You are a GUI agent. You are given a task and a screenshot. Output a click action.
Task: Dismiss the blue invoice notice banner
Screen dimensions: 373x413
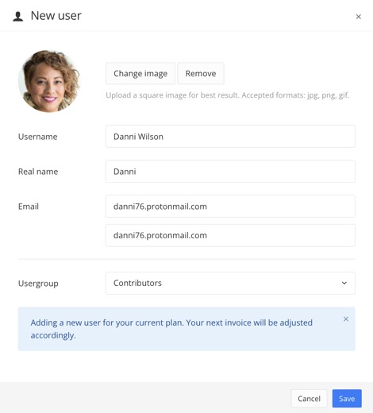coord(346,319)
